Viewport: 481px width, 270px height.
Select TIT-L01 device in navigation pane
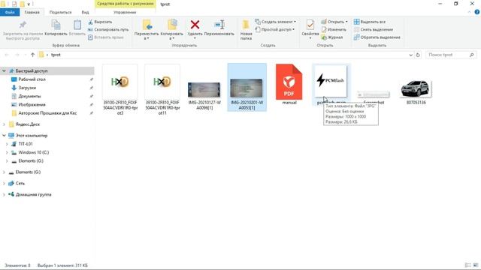click(26, 144)
